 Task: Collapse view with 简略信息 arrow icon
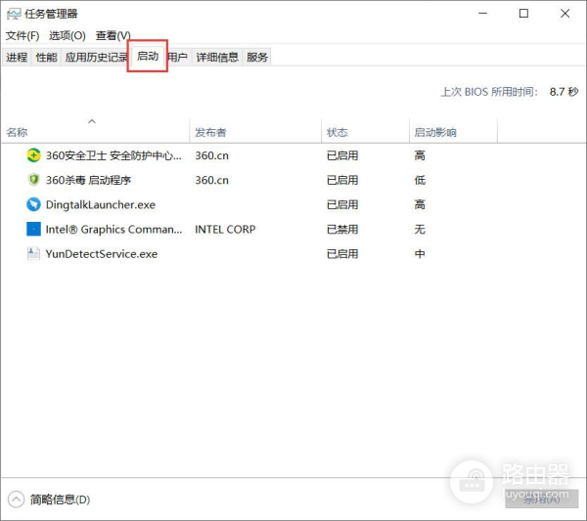click(16, 499)
